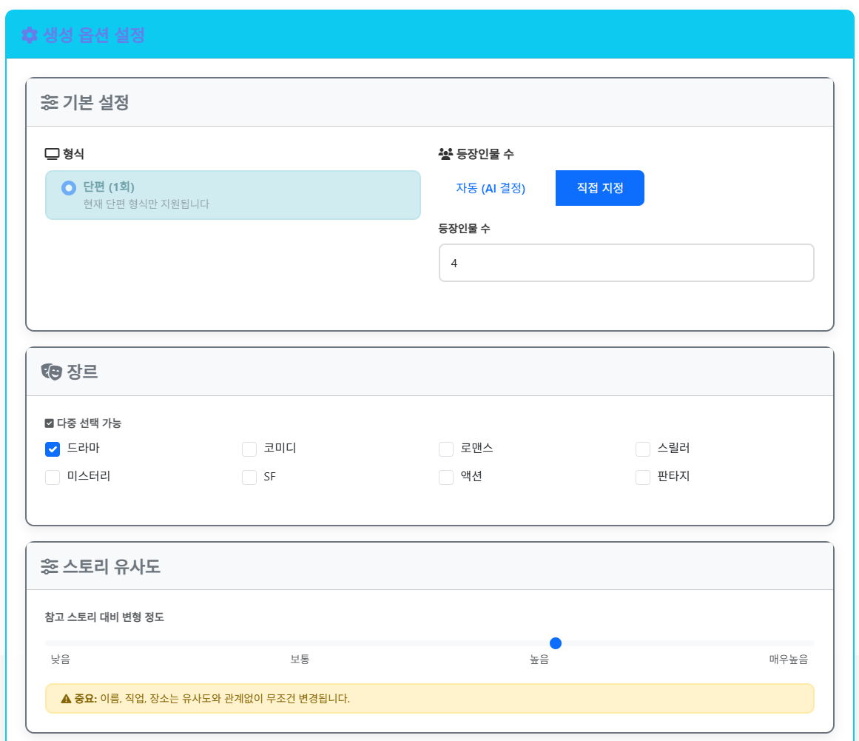
Task: Click the theater masks icon next to 장르
Action: tap(52, 372)
